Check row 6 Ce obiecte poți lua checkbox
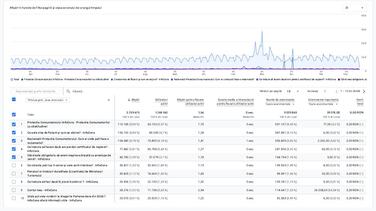 (x=14, y=165)
